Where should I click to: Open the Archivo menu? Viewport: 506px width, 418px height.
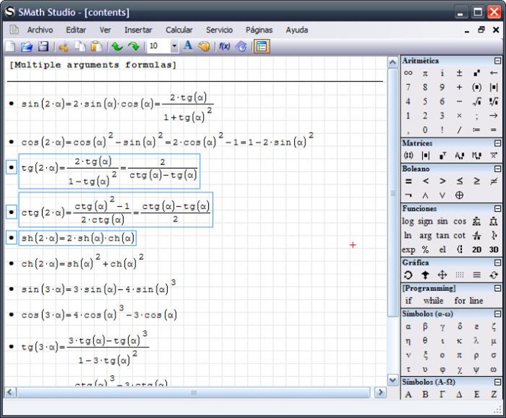tap(40, 30)
